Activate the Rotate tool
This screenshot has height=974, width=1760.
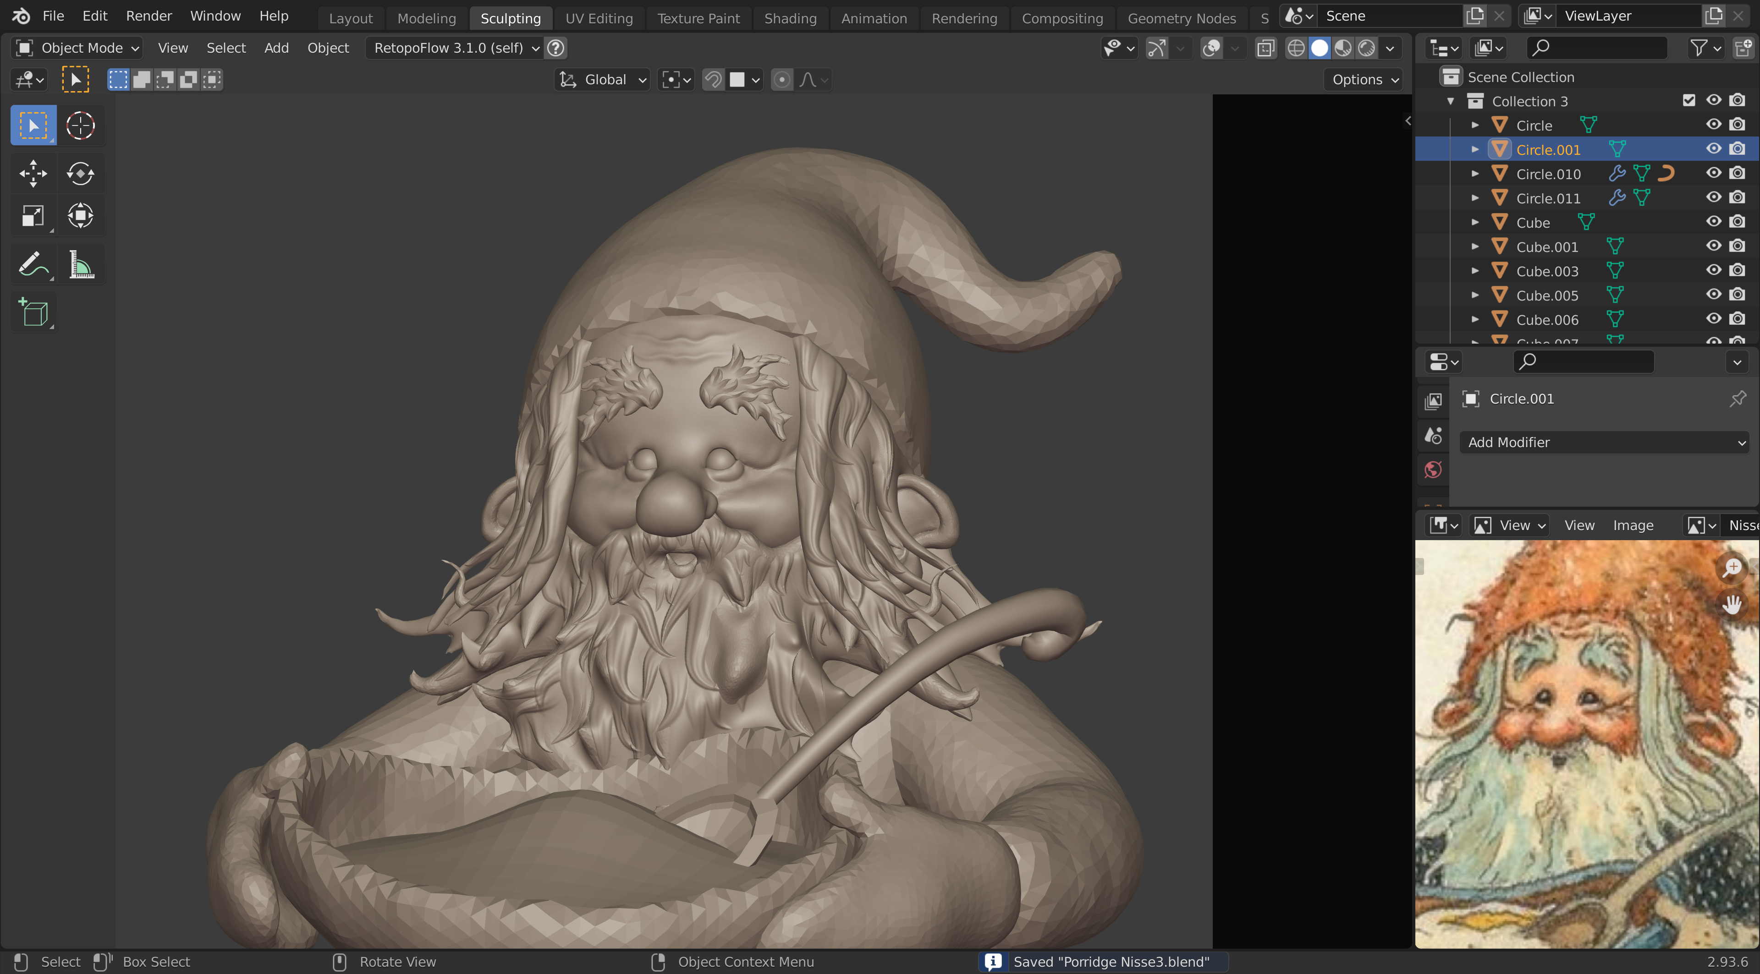[81, 174]
